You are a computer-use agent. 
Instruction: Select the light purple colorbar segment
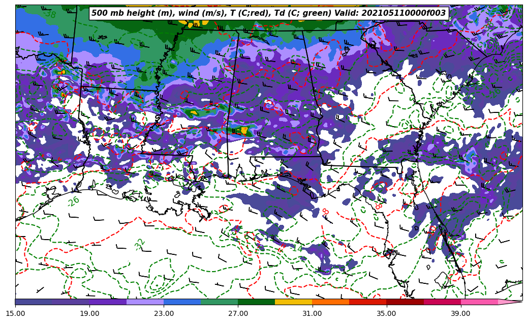point(145,302)
